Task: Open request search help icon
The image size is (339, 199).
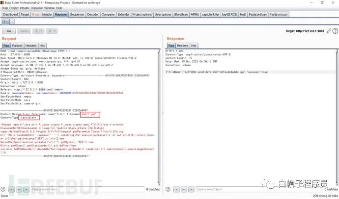Action: 3,189
